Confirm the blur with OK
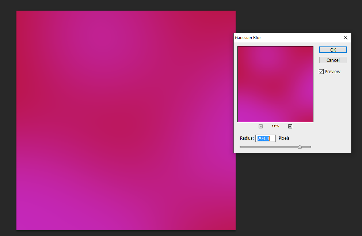This screenshot has height=236, width=362. pos(333,50)
